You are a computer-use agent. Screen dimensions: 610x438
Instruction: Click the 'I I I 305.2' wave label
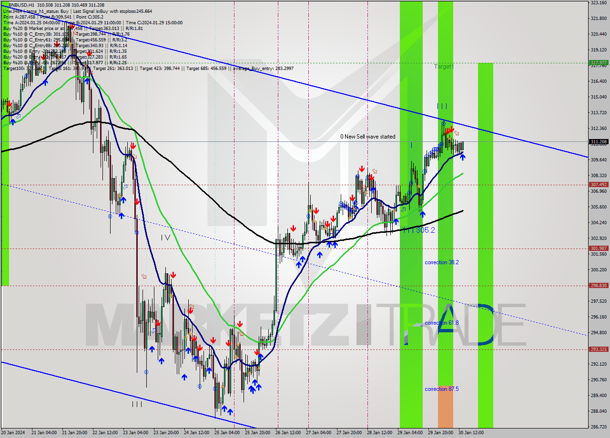(419, 230)
